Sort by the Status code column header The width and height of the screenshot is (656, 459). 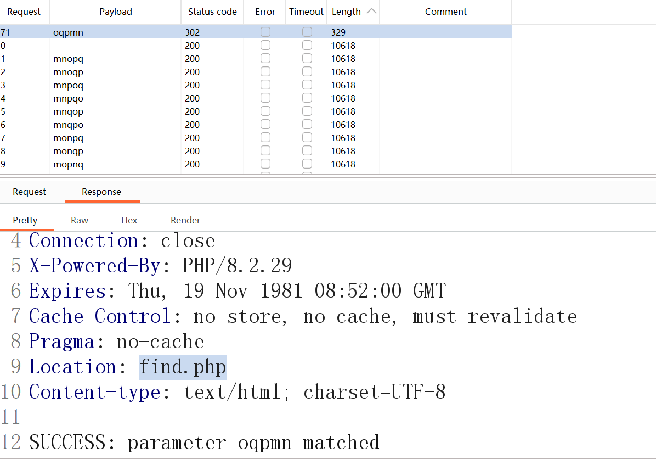tap(212, 12)
